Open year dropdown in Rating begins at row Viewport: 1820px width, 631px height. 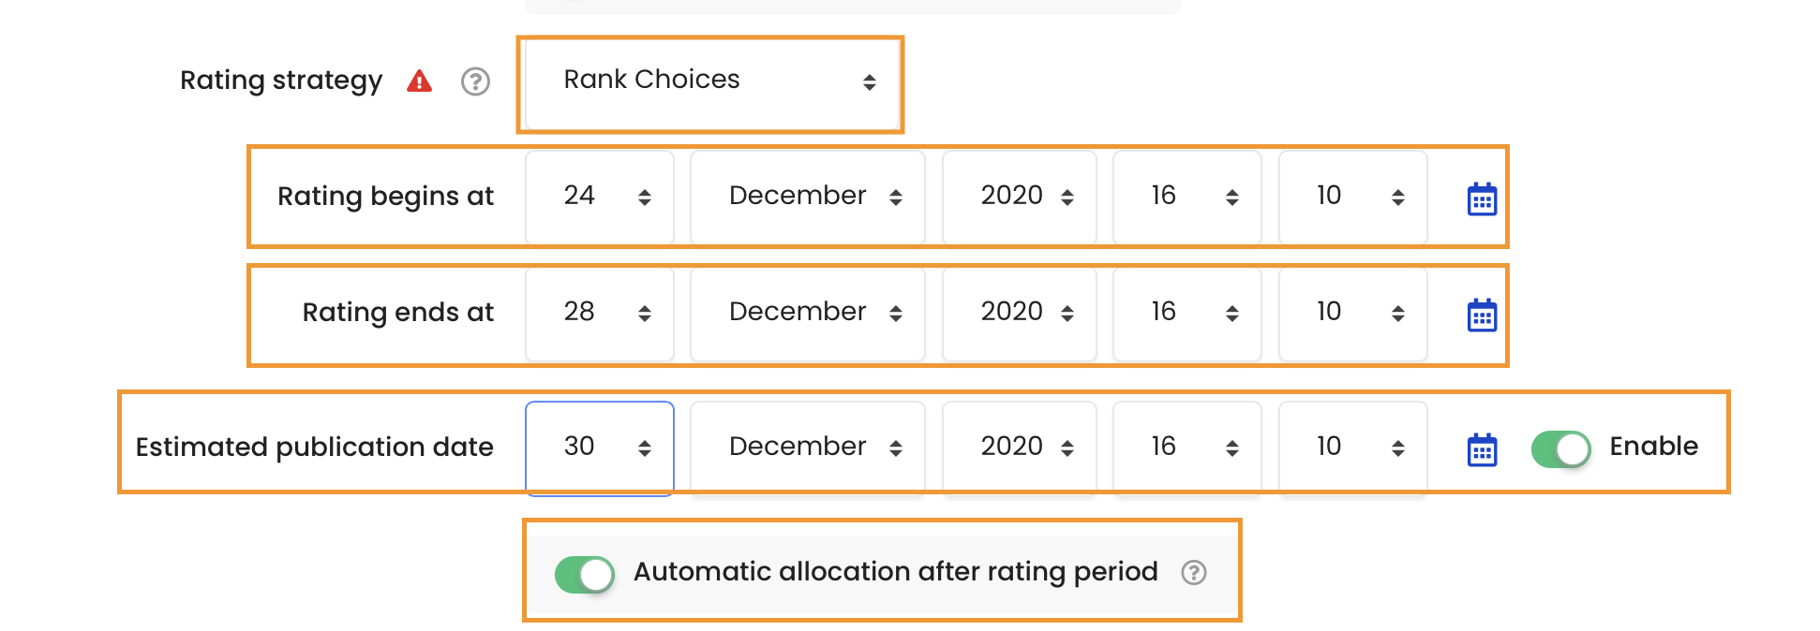(1020, 197)
